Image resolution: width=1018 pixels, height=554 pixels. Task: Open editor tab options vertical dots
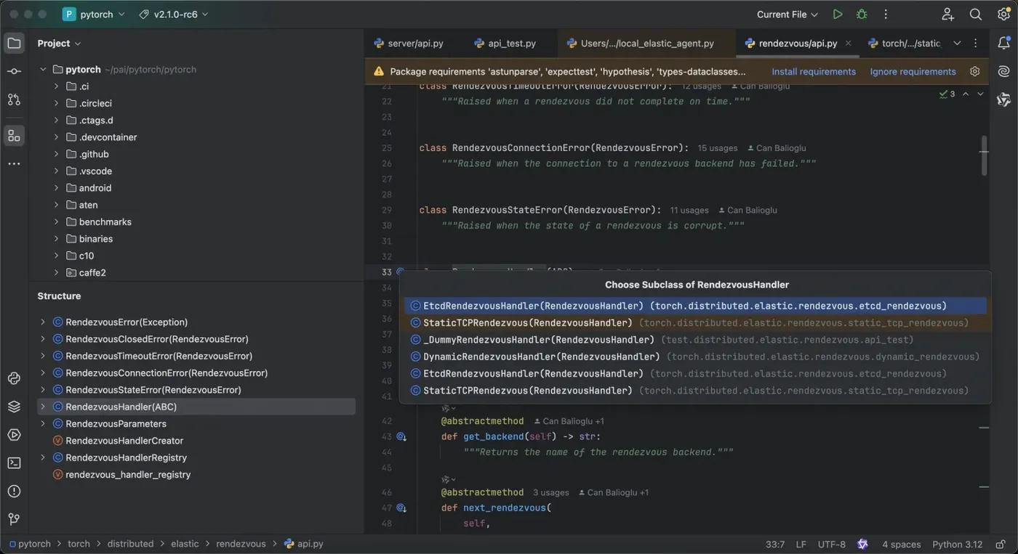pos(976,44)
